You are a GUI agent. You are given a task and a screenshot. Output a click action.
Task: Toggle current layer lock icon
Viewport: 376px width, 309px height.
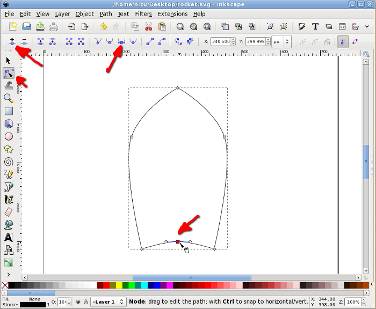tap(86, 302)
